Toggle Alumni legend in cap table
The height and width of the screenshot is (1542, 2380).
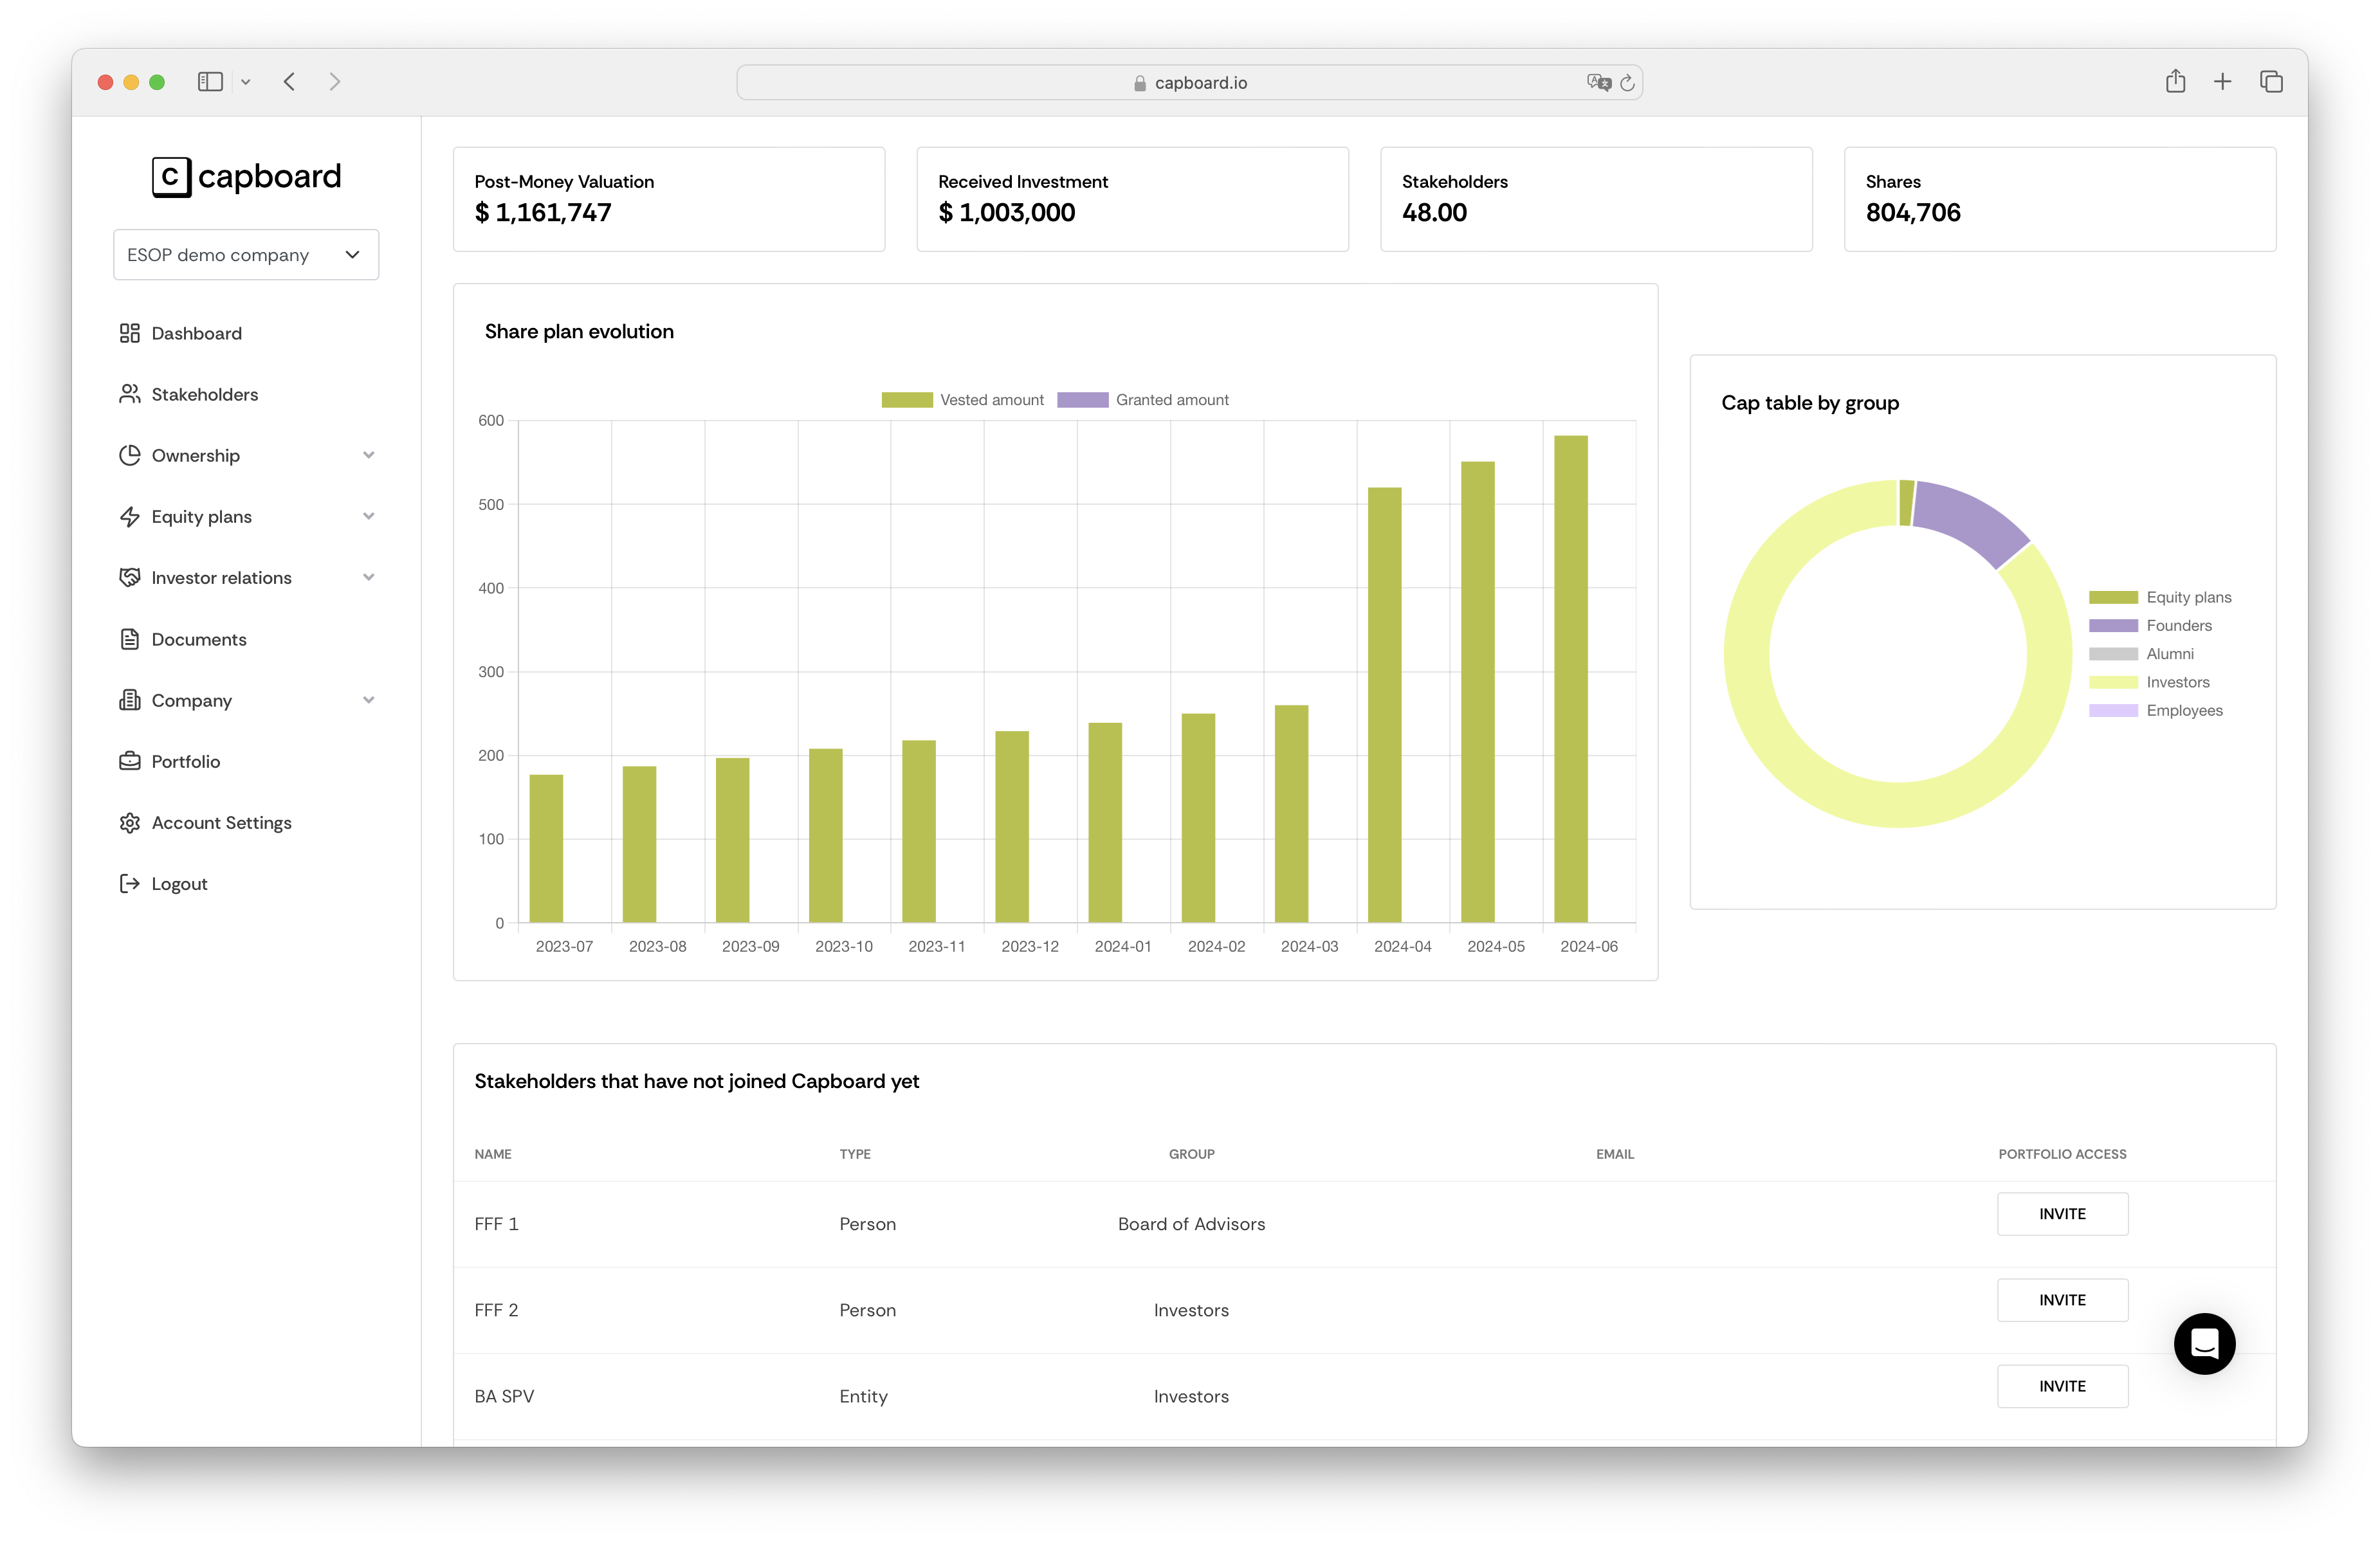[2141, 653]
